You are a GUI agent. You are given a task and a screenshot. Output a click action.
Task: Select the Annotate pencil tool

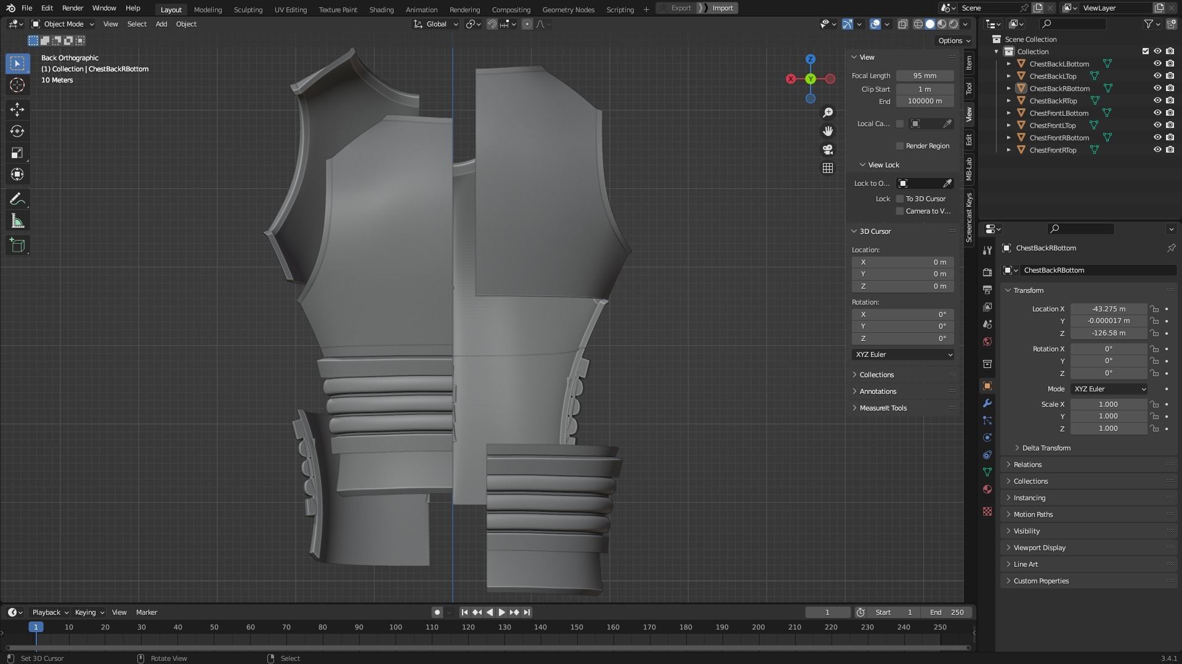(17, 199)
